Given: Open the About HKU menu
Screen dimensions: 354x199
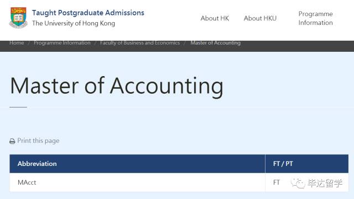Looking at the screenshot, I should click(x=260, y=18).
